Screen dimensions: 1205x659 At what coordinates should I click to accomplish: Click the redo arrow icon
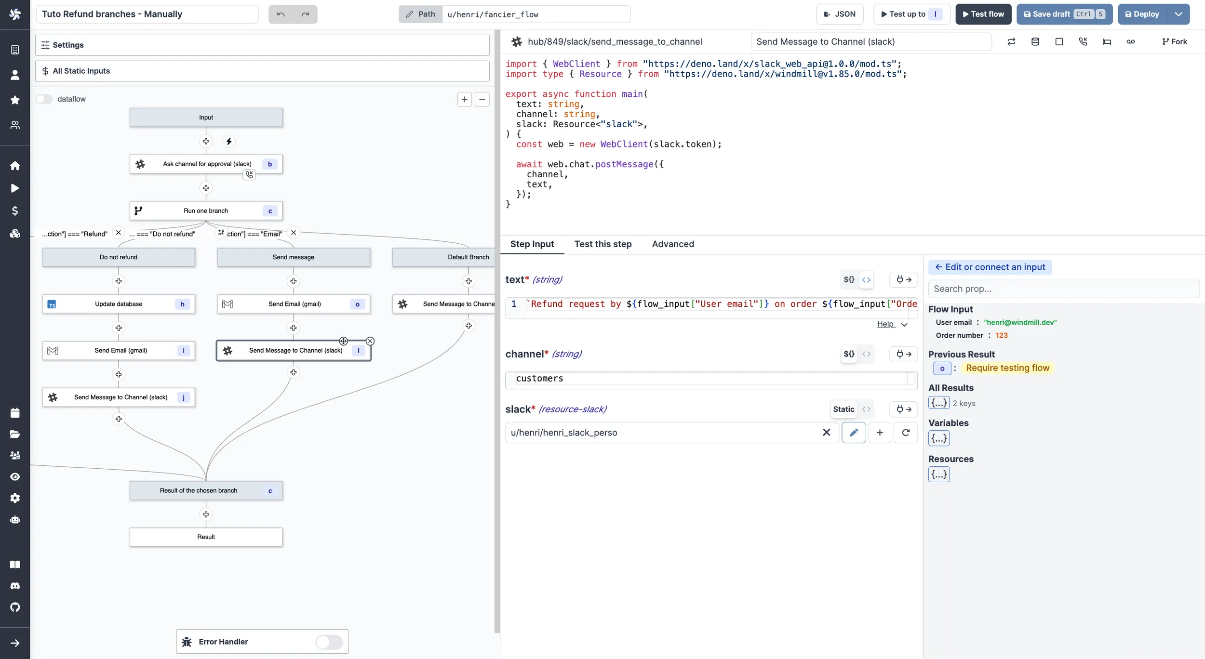(305, 14)
